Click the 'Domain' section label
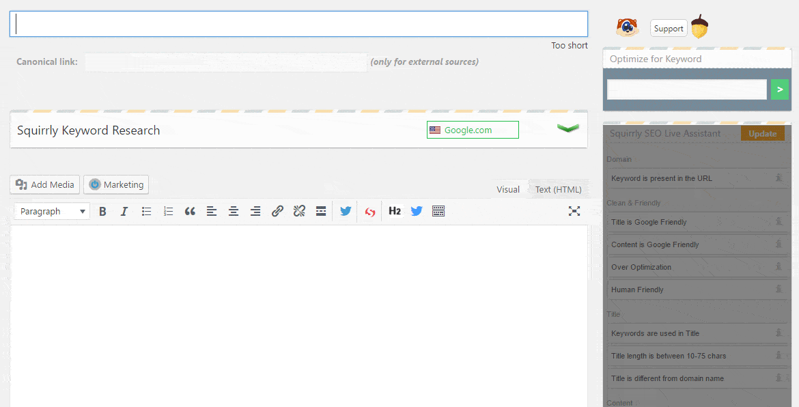The image size is (799, 407). click(619, 159)
